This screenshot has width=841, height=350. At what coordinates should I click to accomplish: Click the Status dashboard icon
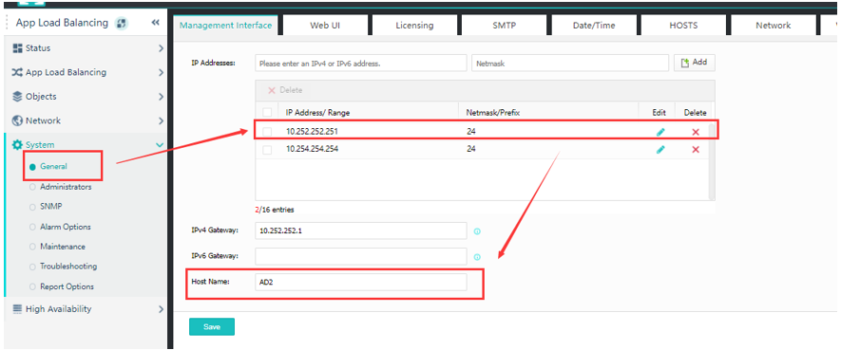[16, 48]
